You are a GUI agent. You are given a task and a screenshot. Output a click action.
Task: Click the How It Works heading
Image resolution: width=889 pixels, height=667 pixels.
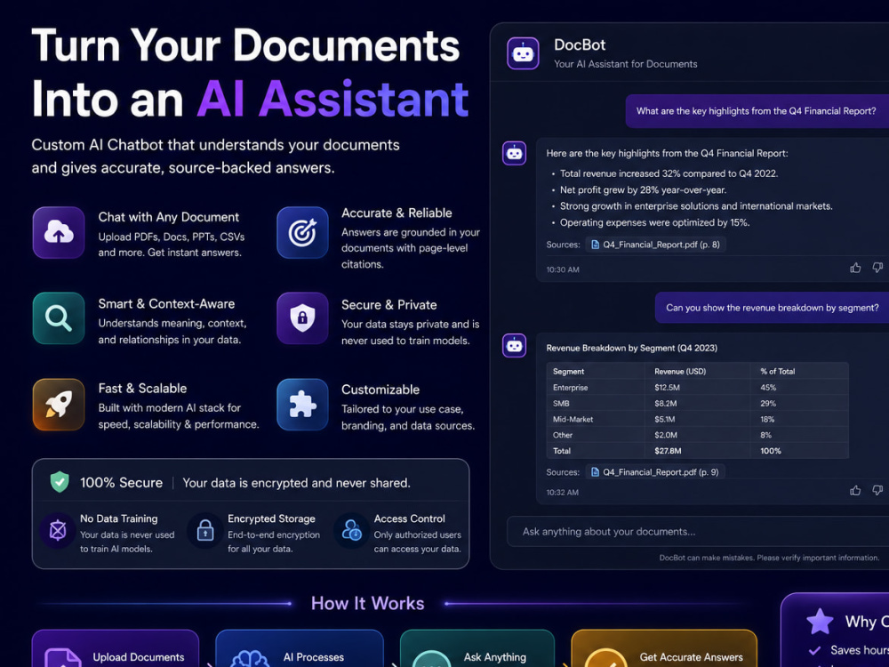point(367,604)
